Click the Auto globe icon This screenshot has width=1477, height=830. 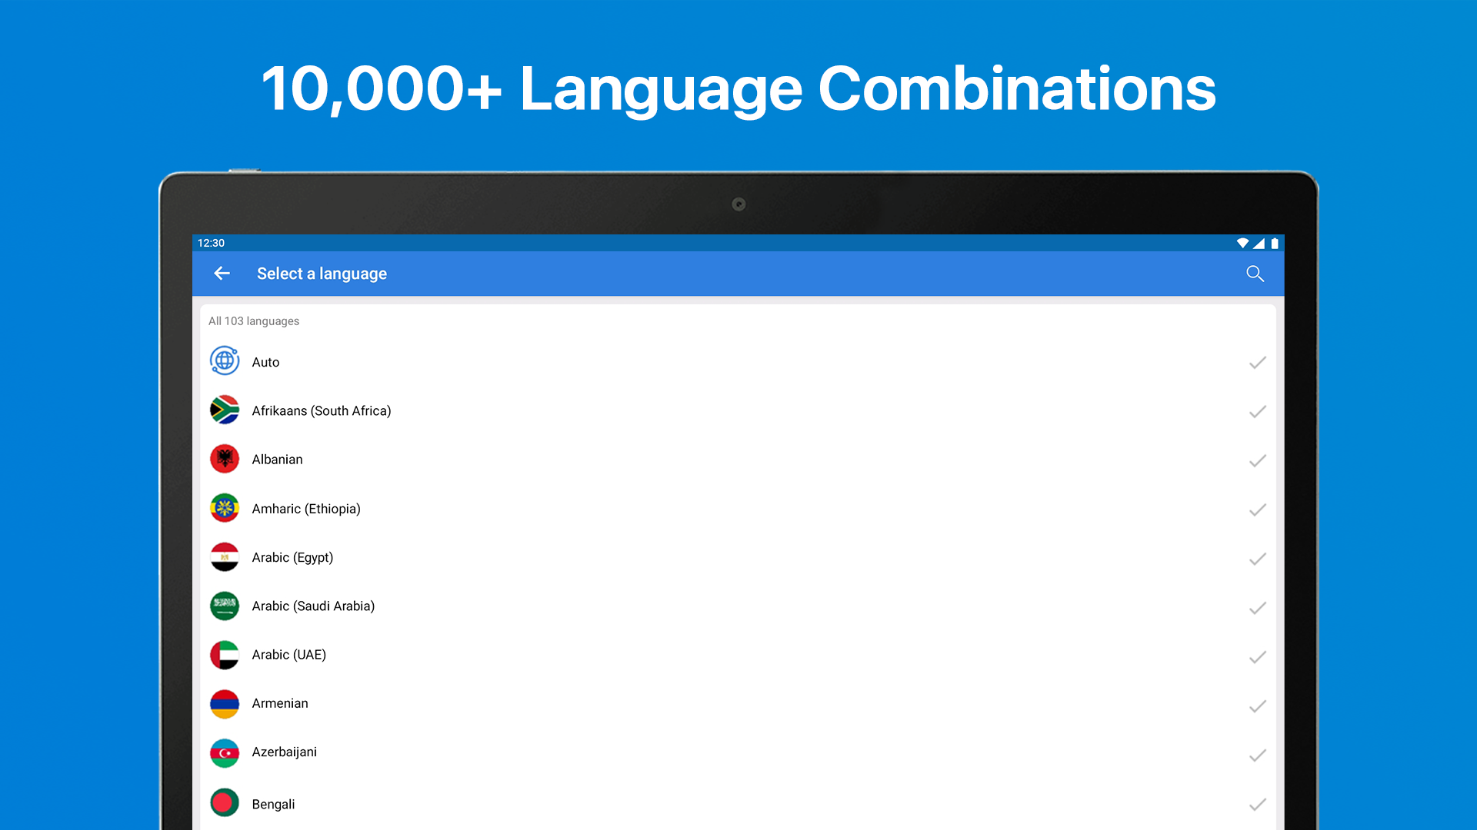tap(225, 361)
